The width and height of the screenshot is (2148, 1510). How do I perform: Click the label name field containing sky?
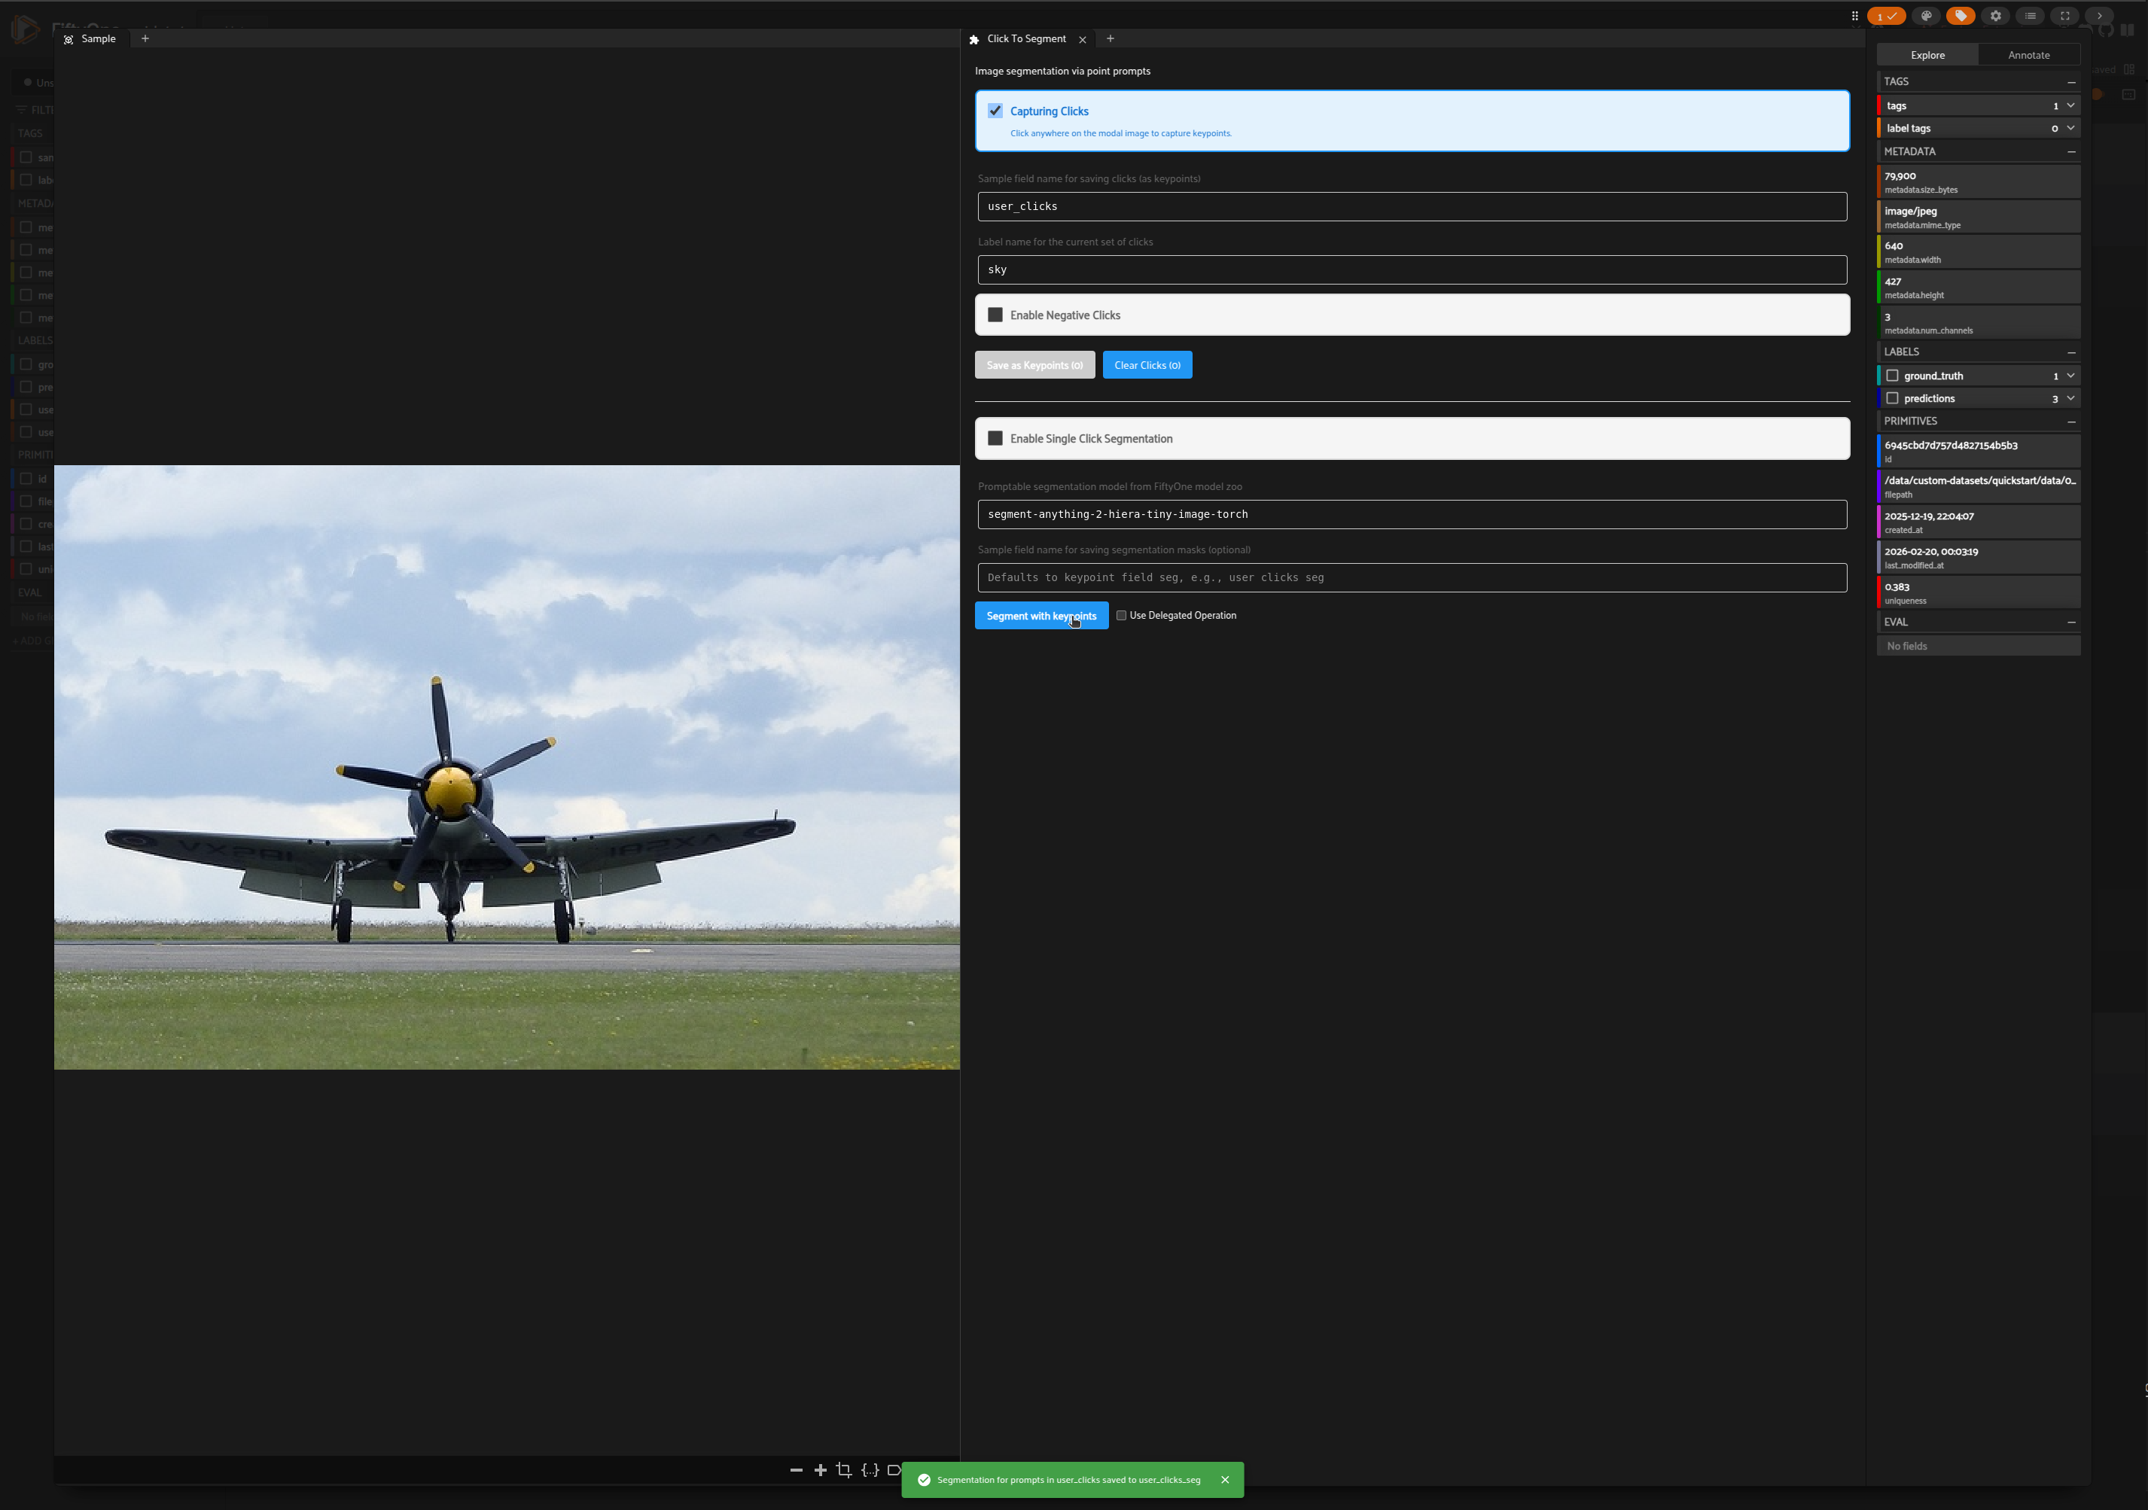(1411, 269)
